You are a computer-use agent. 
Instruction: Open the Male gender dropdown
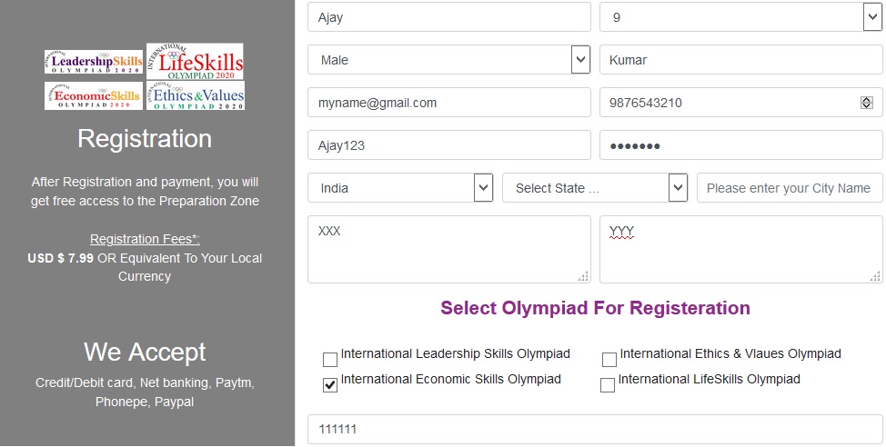click(448, 60)
